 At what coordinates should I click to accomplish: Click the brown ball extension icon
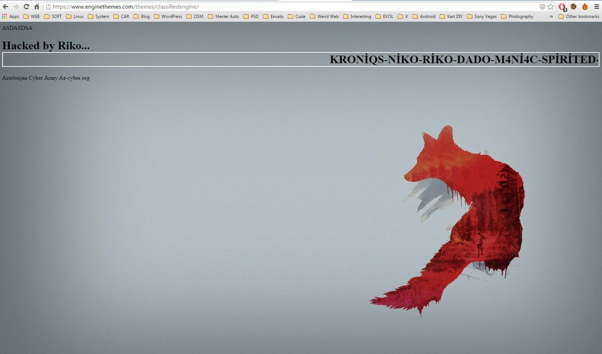click(x=573, y=7)
